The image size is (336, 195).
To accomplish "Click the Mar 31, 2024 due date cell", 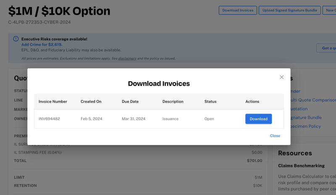I will tap(134, 119).
